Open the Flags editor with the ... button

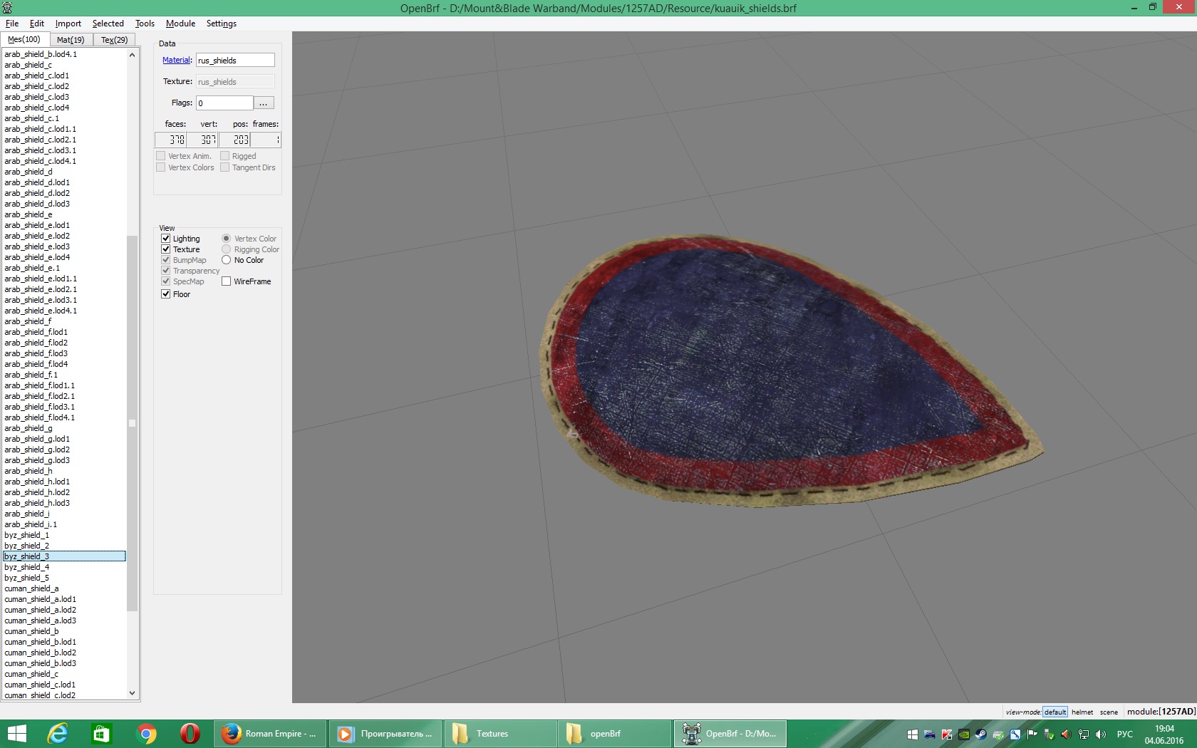tap(264, 103)
